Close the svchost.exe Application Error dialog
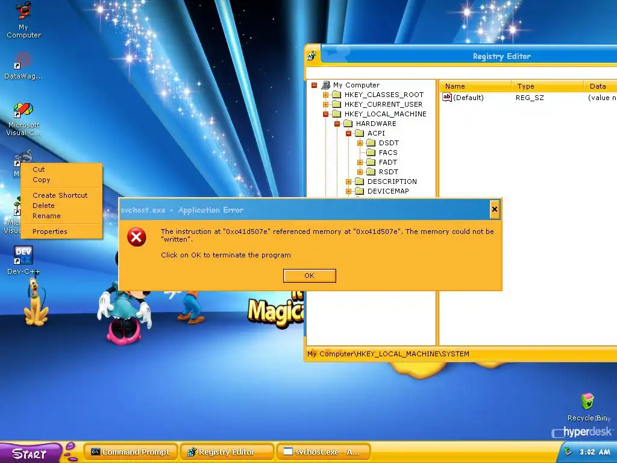Image resolution: width=617 pixels, height=463 pixels. point(495,209)
